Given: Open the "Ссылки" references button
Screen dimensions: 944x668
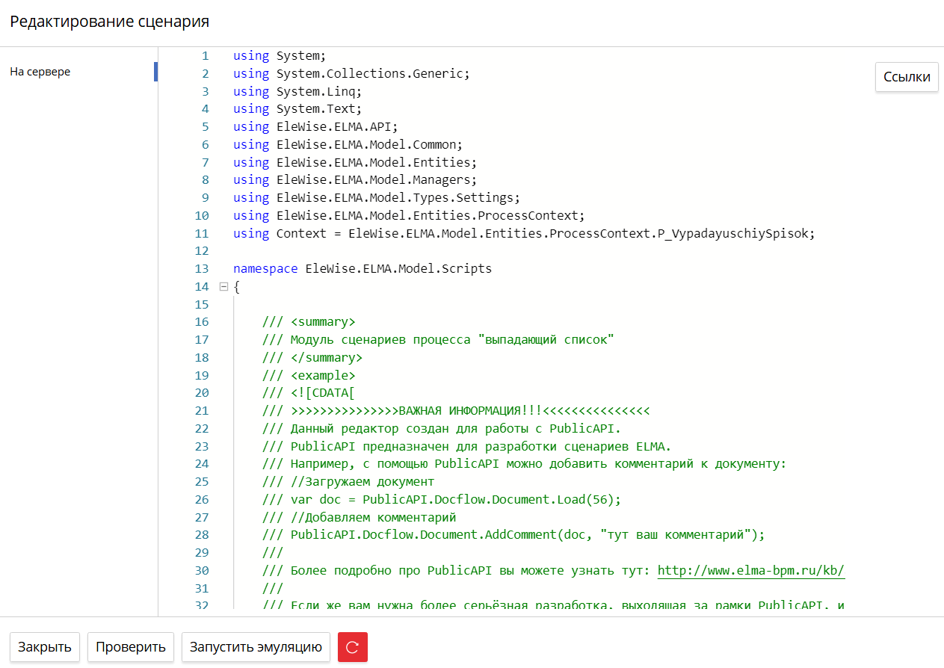Looking at the screenshot, I should [907, 76].
